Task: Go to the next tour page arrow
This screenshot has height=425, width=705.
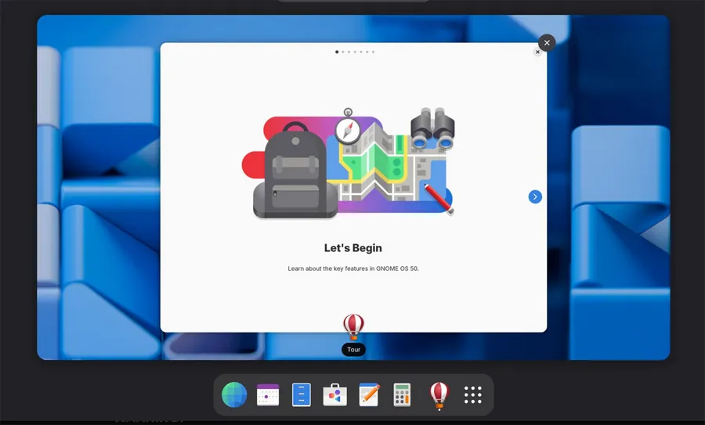Action: tap(535, 196)
